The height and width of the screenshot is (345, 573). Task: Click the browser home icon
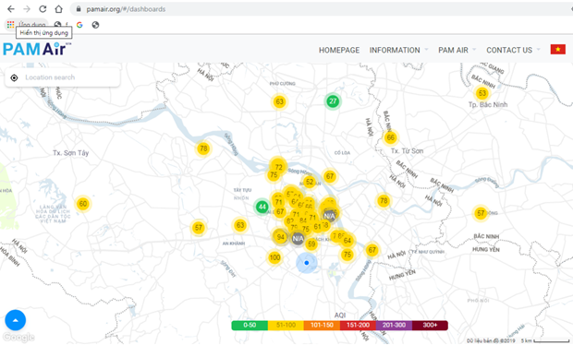pos(58,9)
